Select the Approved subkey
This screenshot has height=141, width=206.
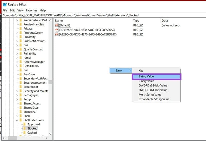(34, 124)
